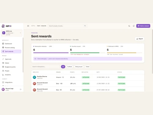This screenshot has width=153, height=115.
Task: Switch to dark mode via moon icon
Action: click(x=129, y=26)
